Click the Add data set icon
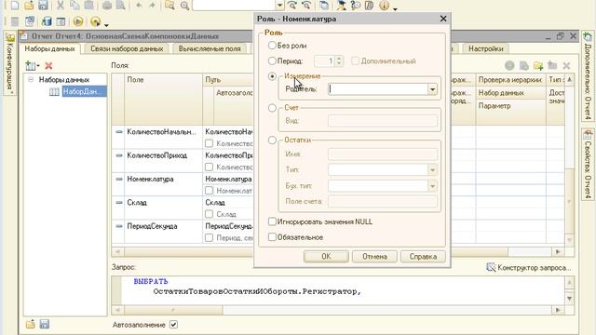This screenshot has width=596, height=335. click(31, 66)
